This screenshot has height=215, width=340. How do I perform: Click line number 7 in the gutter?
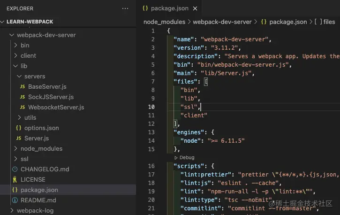[x=153, y=82]
